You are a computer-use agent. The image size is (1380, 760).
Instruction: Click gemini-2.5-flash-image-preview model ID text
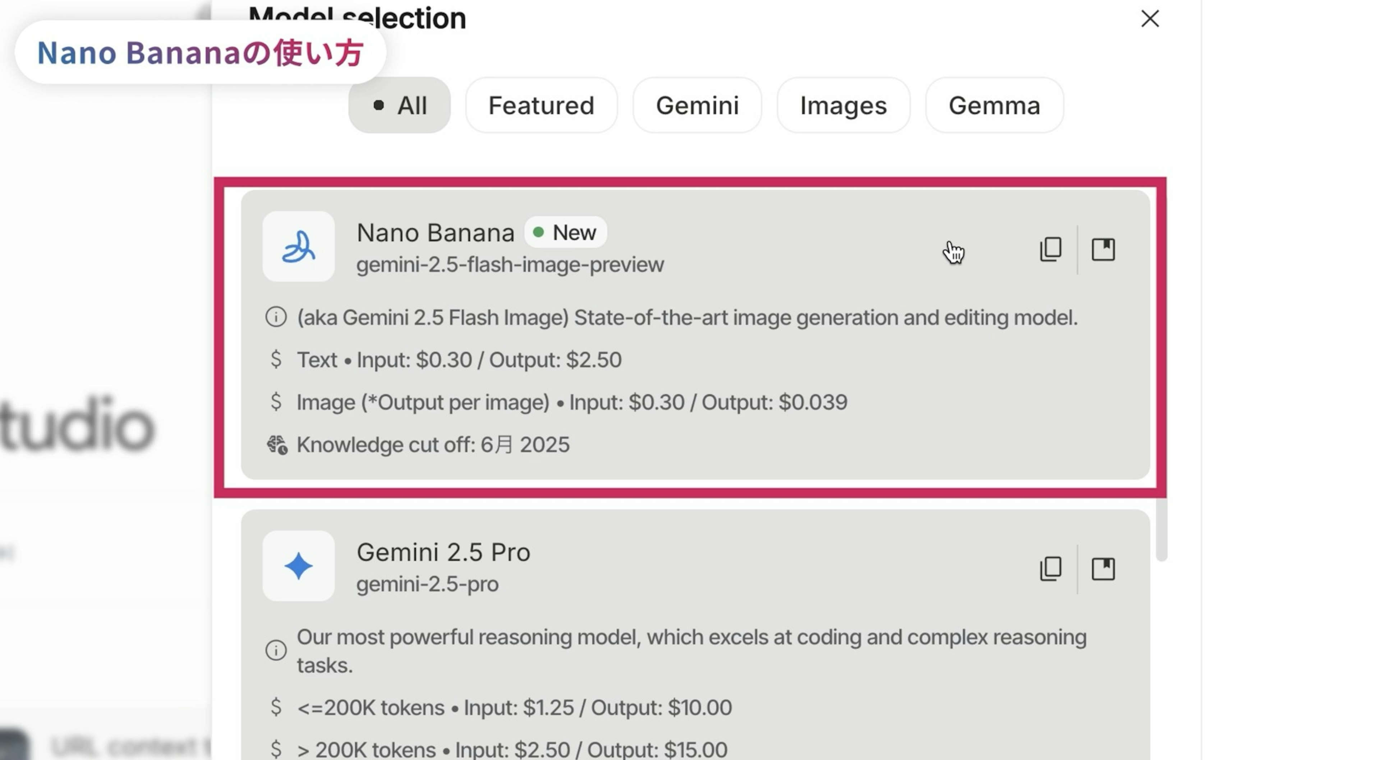(x=510, y=265)
